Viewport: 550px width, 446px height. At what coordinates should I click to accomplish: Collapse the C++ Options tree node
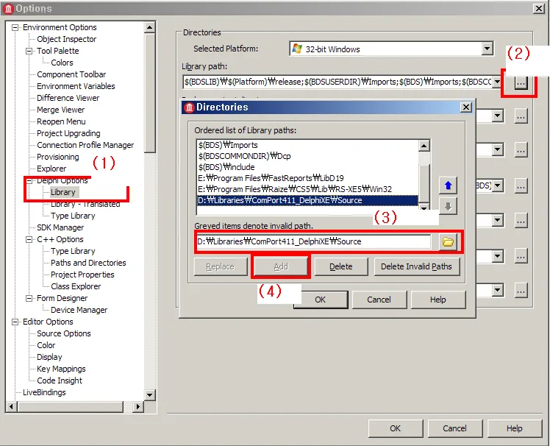[x=29, y=239]
